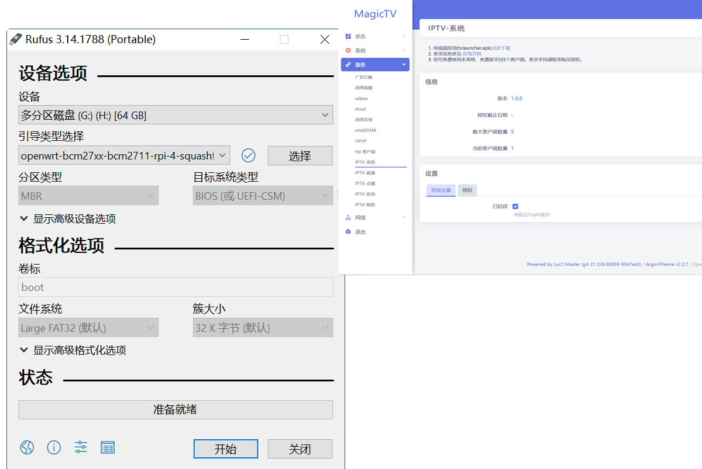
Task: Switch to the 授权 tab
Action: point(467,190)
